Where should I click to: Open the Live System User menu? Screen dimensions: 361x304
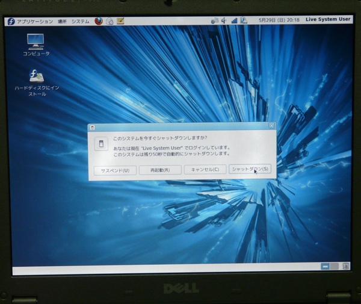tap(327, 19)
